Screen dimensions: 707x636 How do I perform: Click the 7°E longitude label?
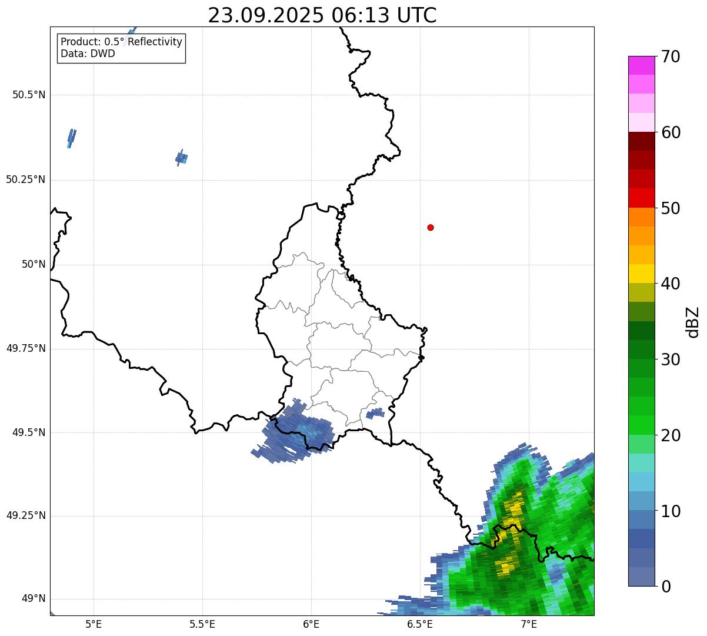pos(529,624)
